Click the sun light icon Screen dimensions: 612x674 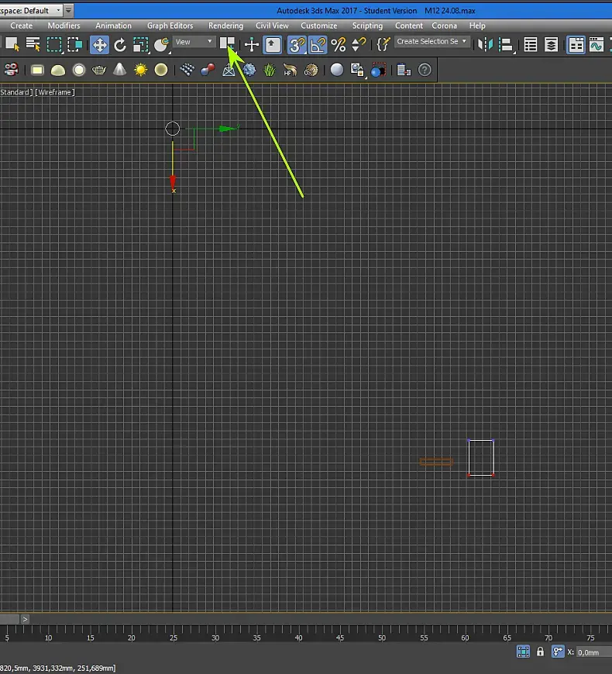pyautogui.click(x=140, y=70)
